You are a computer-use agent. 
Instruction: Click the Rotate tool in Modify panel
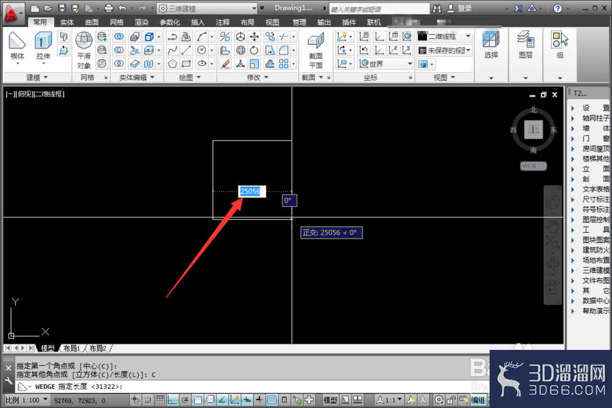pyautogui.click(x=255, y=50)
